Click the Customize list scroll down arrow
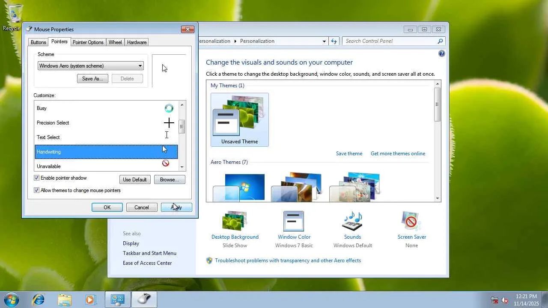 [x=182, y=167]
